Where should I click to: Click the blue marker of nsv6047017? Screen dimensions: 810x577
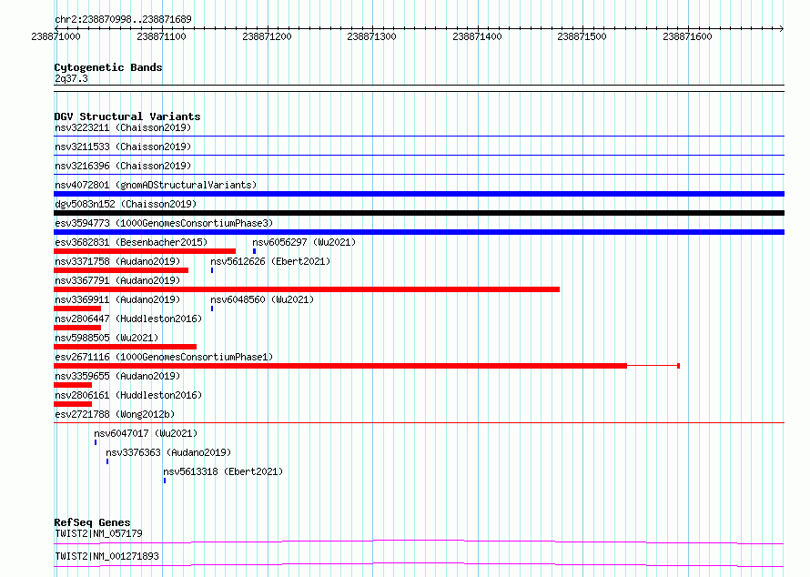click(x=96, y=442)
